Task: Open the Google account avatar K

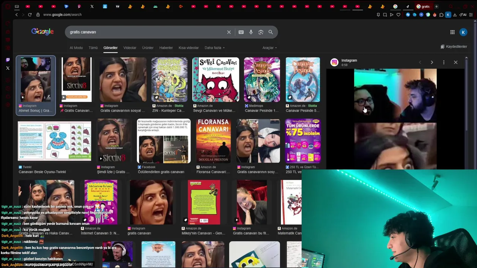Action: point(463,32)
